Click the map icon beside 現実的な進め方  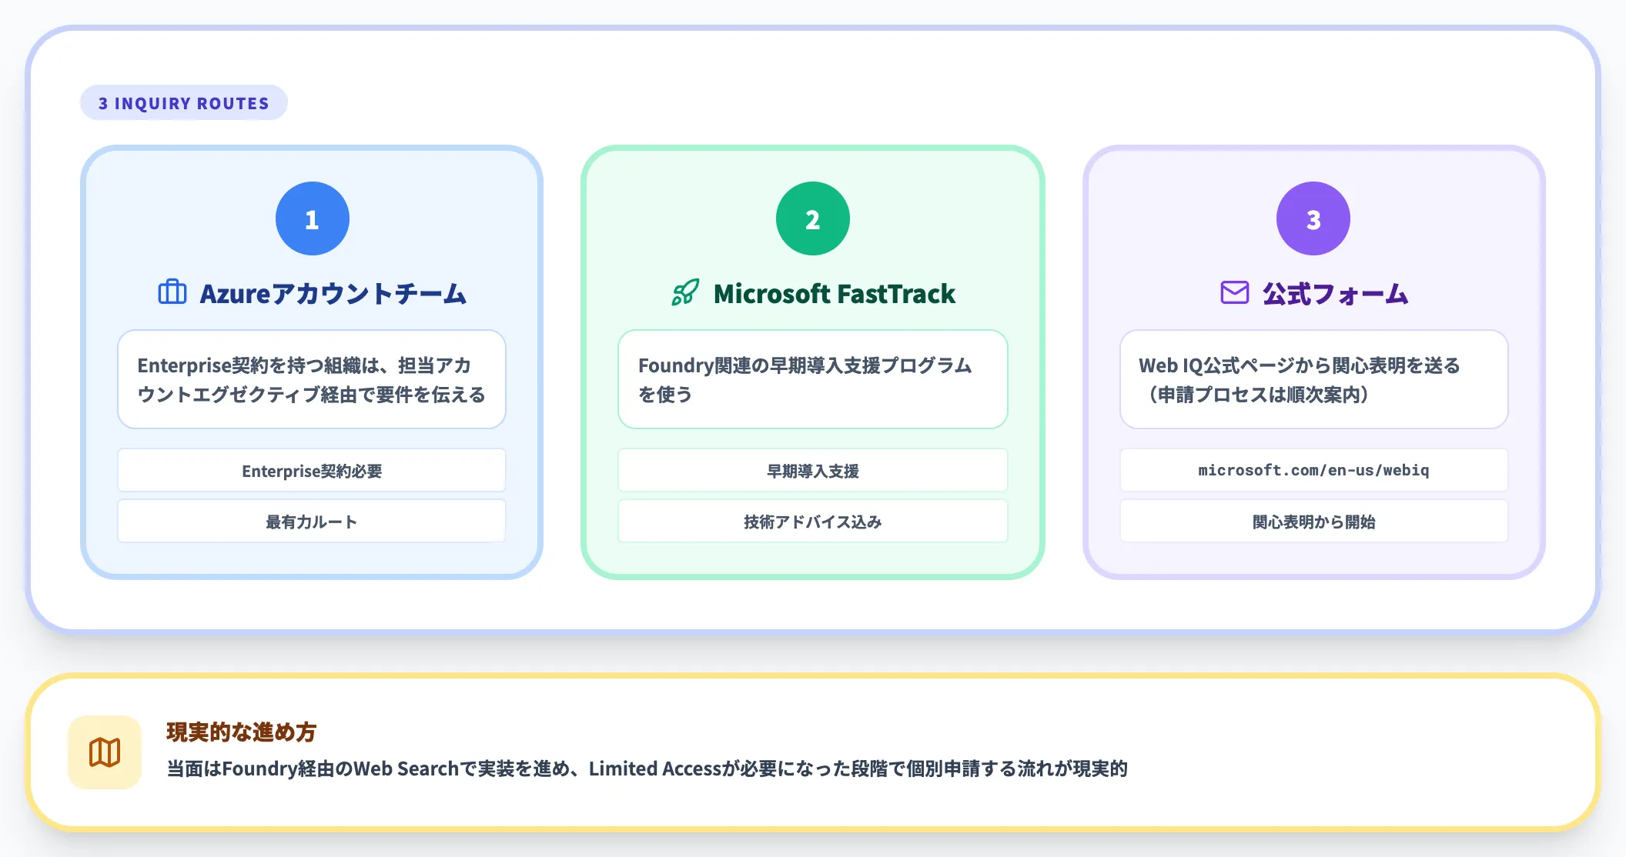pyautogui.click(x=105, y=752)
